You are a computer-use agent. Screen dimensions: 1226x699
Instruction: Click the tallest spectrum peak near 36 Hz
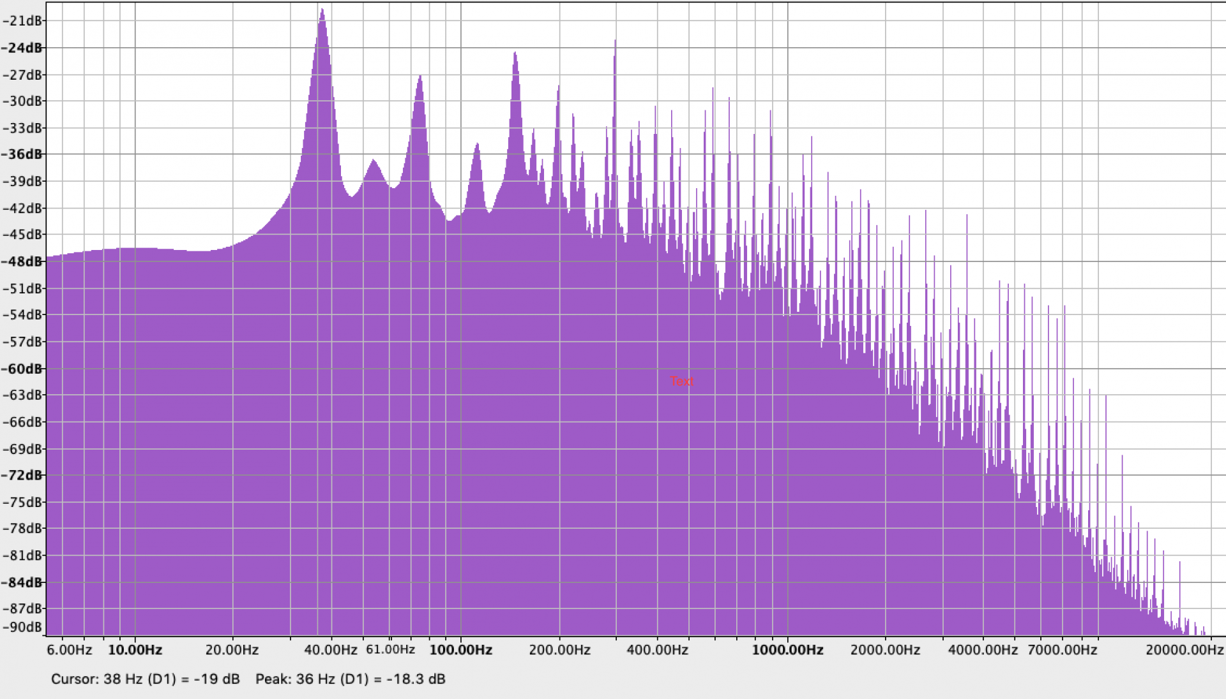[x=322, y=19]
